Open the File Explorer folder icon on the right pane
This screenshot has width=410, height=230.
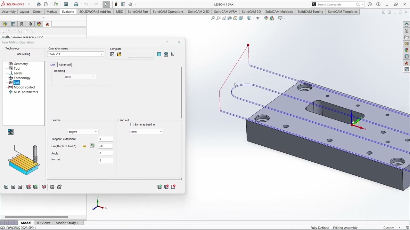click(x=406, y=37)
